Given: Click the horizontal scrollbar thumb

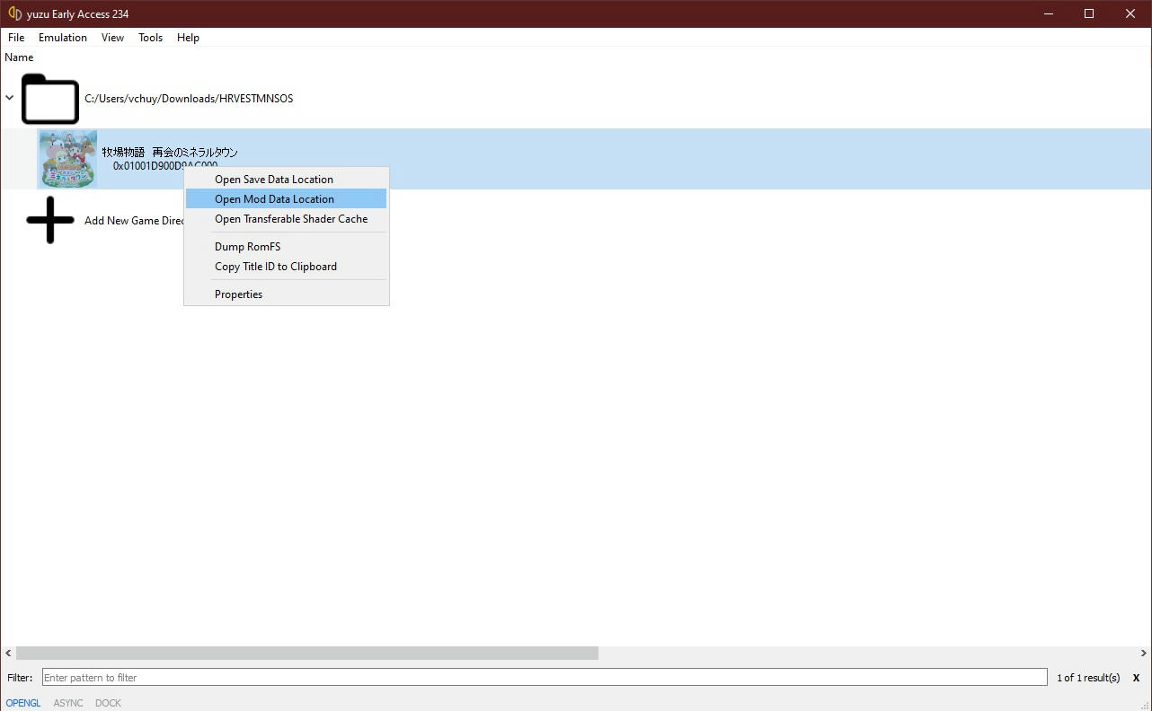Looking at the screenshot, I should [307, 654].
